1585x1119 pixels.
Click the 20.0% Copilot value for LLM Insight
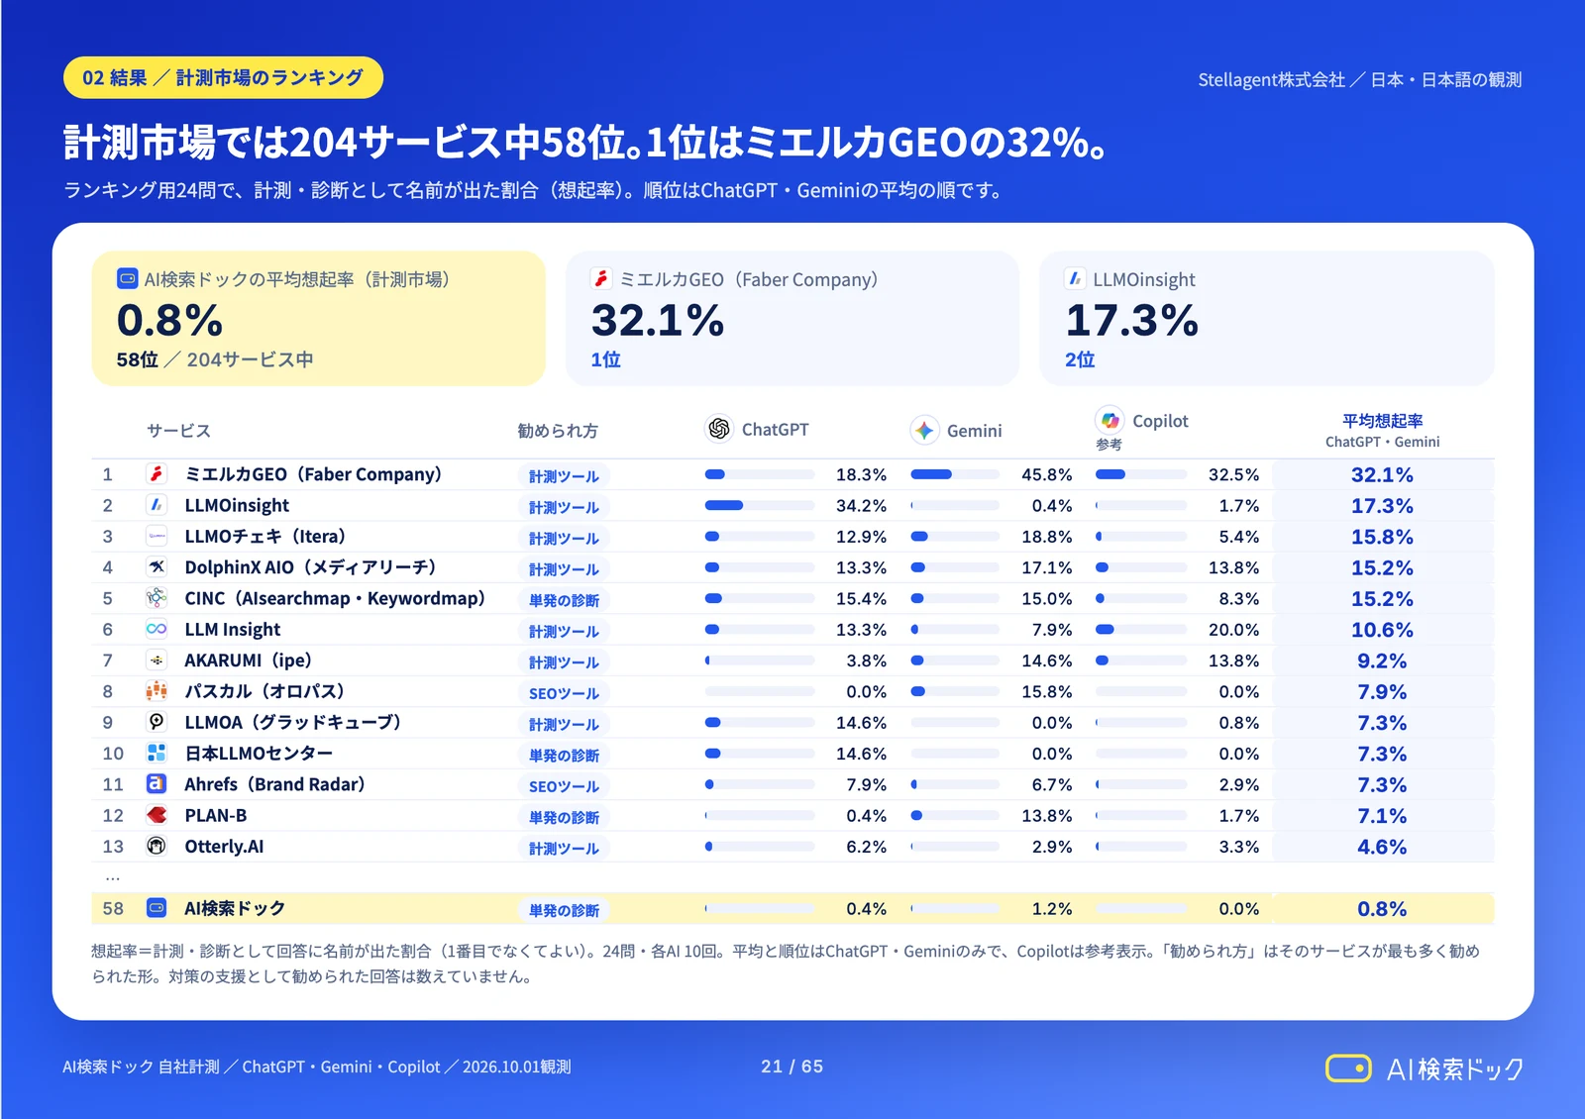click(1233, 630)
